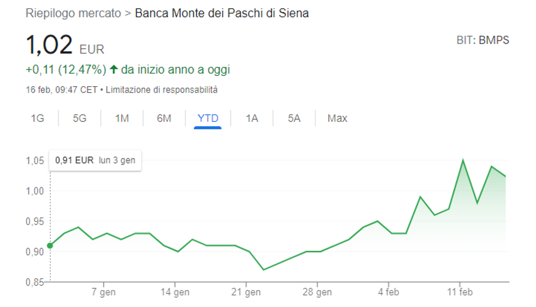
Task: Click the chart peak near 11 feb
Action: (x=463, y=160)
